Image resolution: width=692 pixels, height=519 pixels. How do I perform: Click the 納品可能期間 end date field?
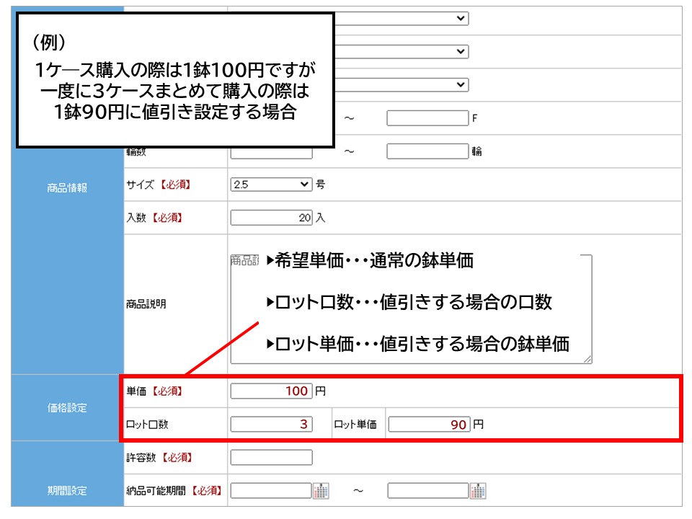point(428,491)
